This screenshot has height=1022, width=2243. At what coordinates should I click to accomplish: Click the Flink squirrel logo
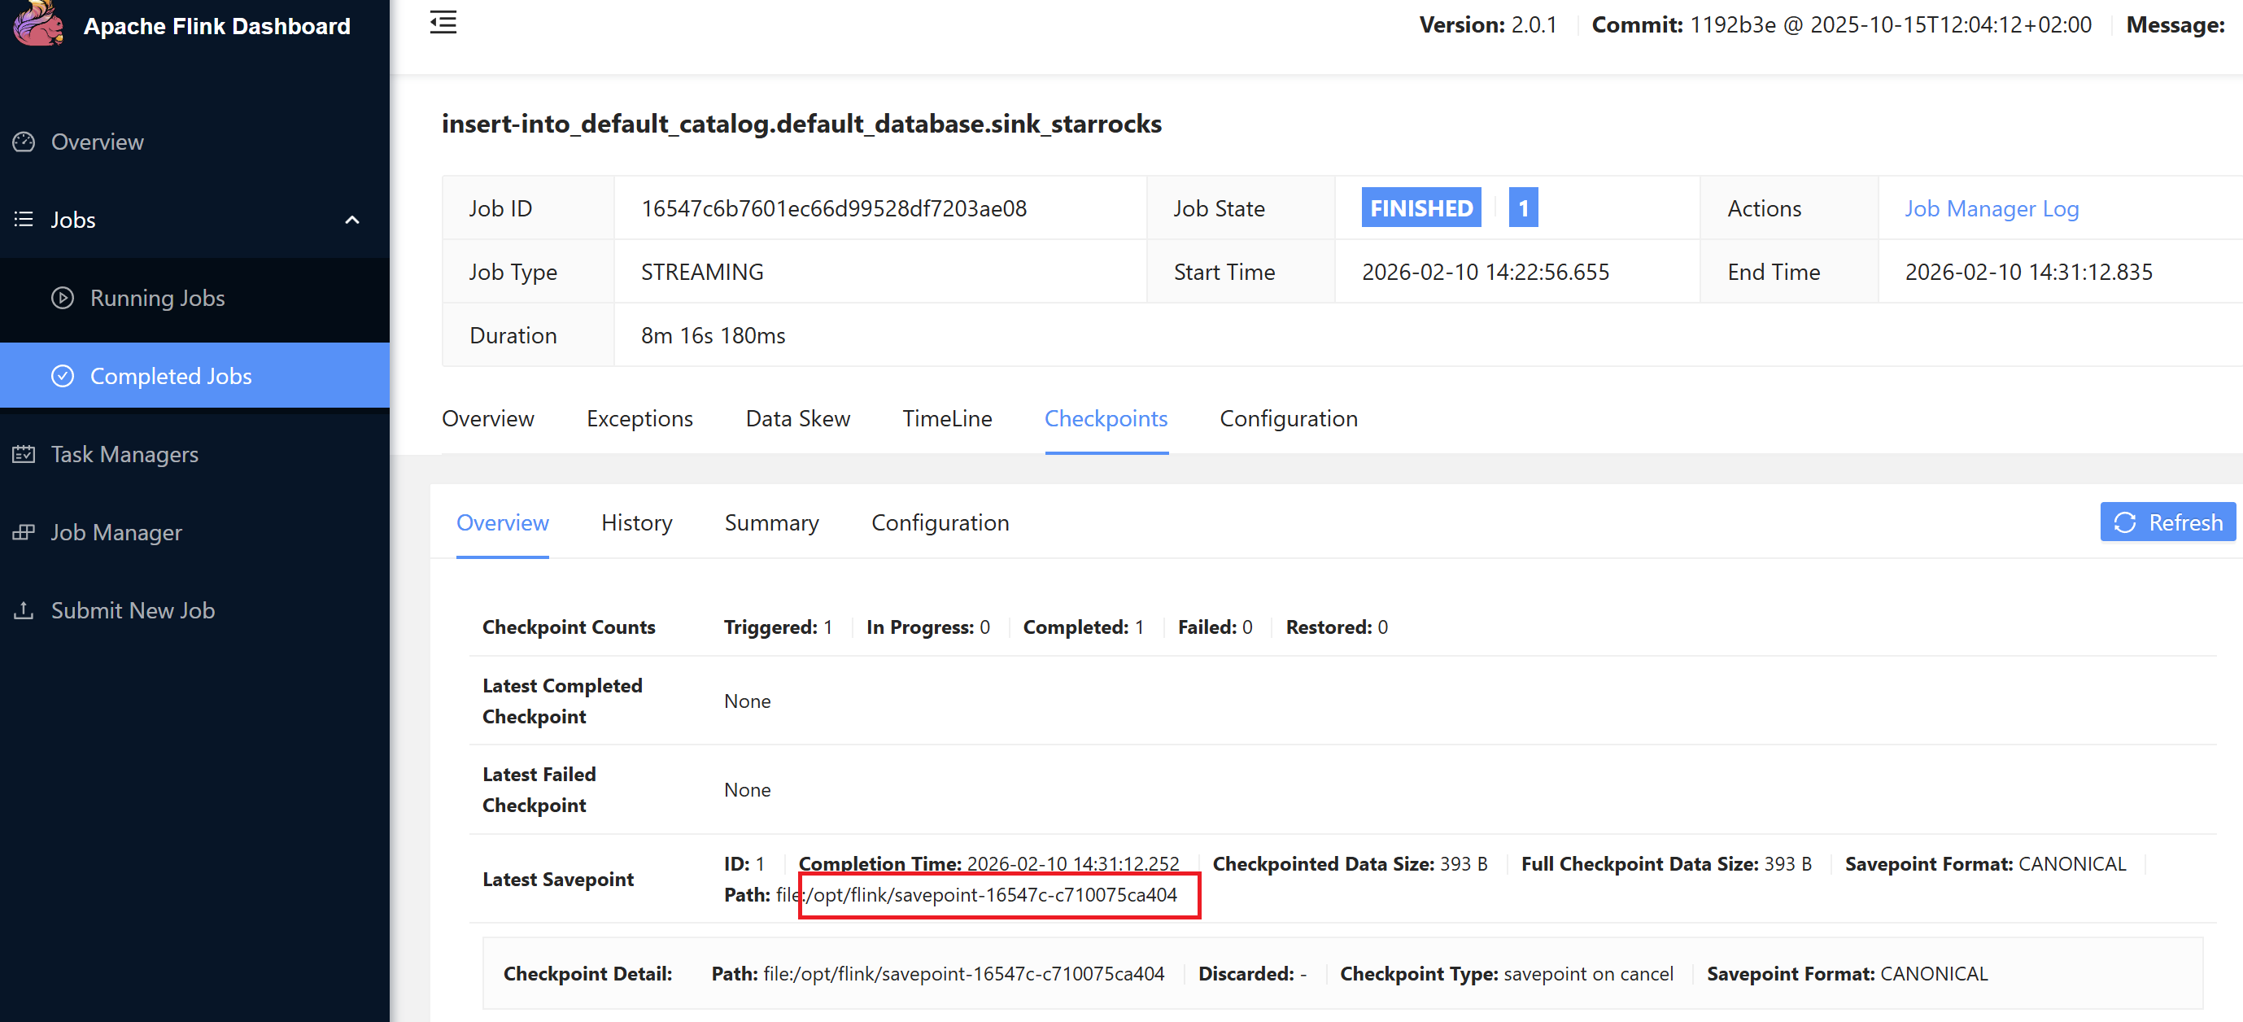click(x=38, y=23)
